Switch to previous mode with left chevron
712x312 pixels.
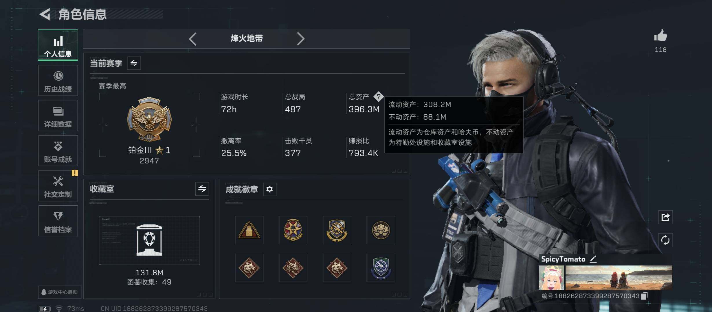click(x=193, y=39)
